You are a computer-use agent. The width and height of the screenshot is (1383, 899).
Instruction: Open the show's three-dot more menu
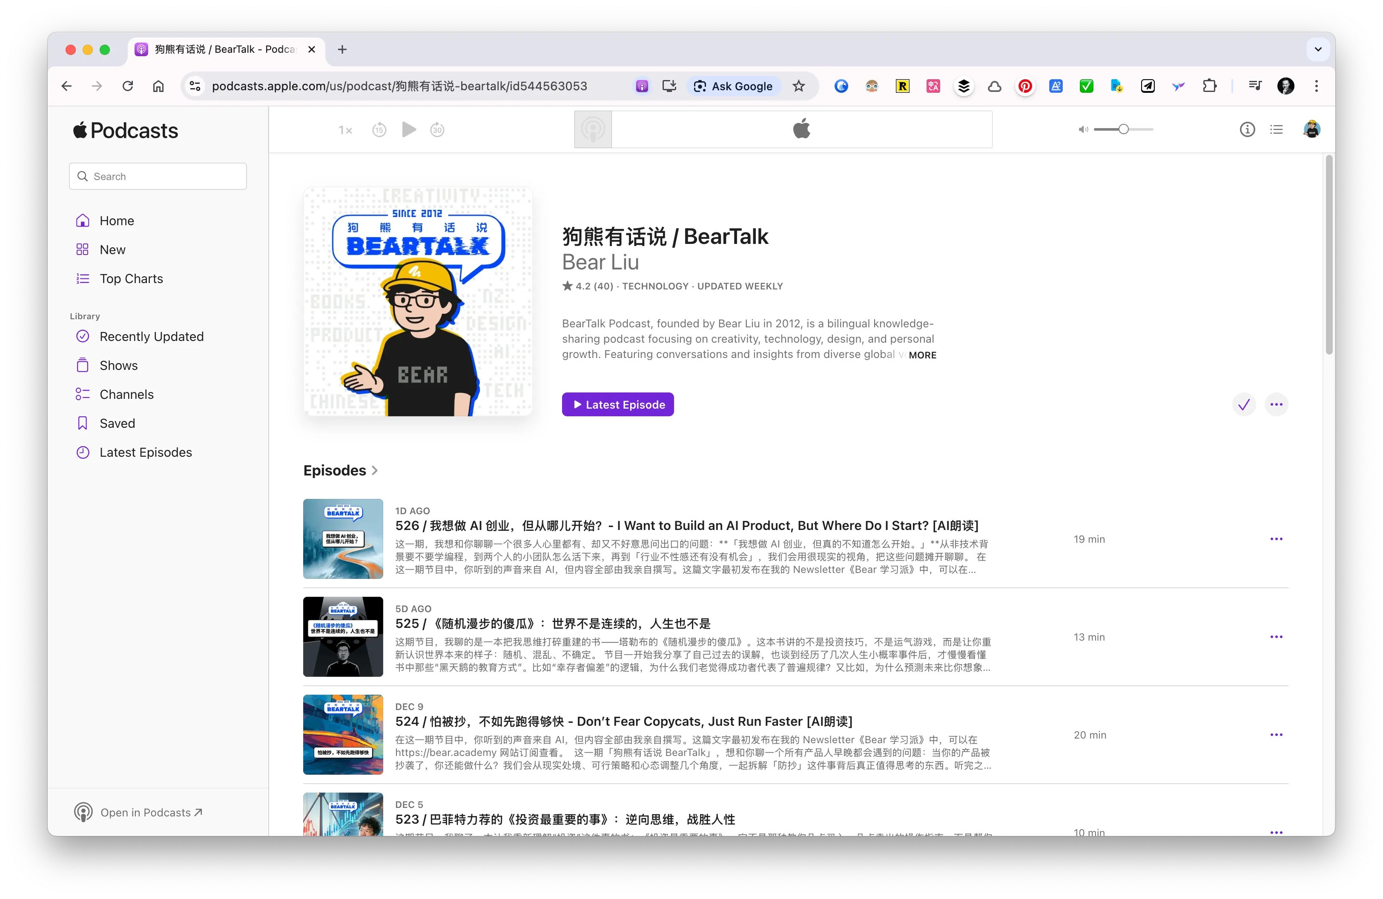(1276, 405)
